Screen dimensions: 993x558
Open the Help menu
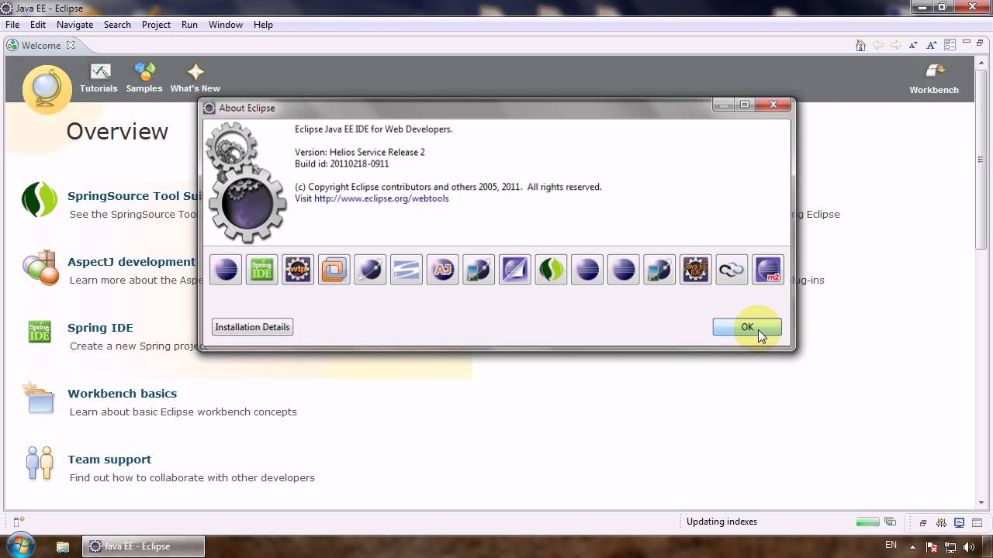tap(263, 25)
